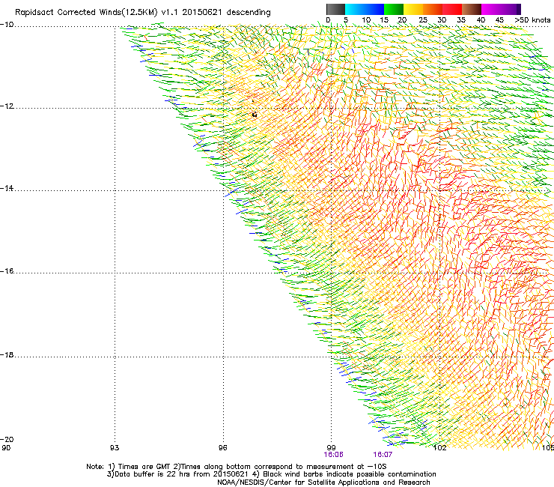Click the '>50 knots' legend label

tap(532, 20)
